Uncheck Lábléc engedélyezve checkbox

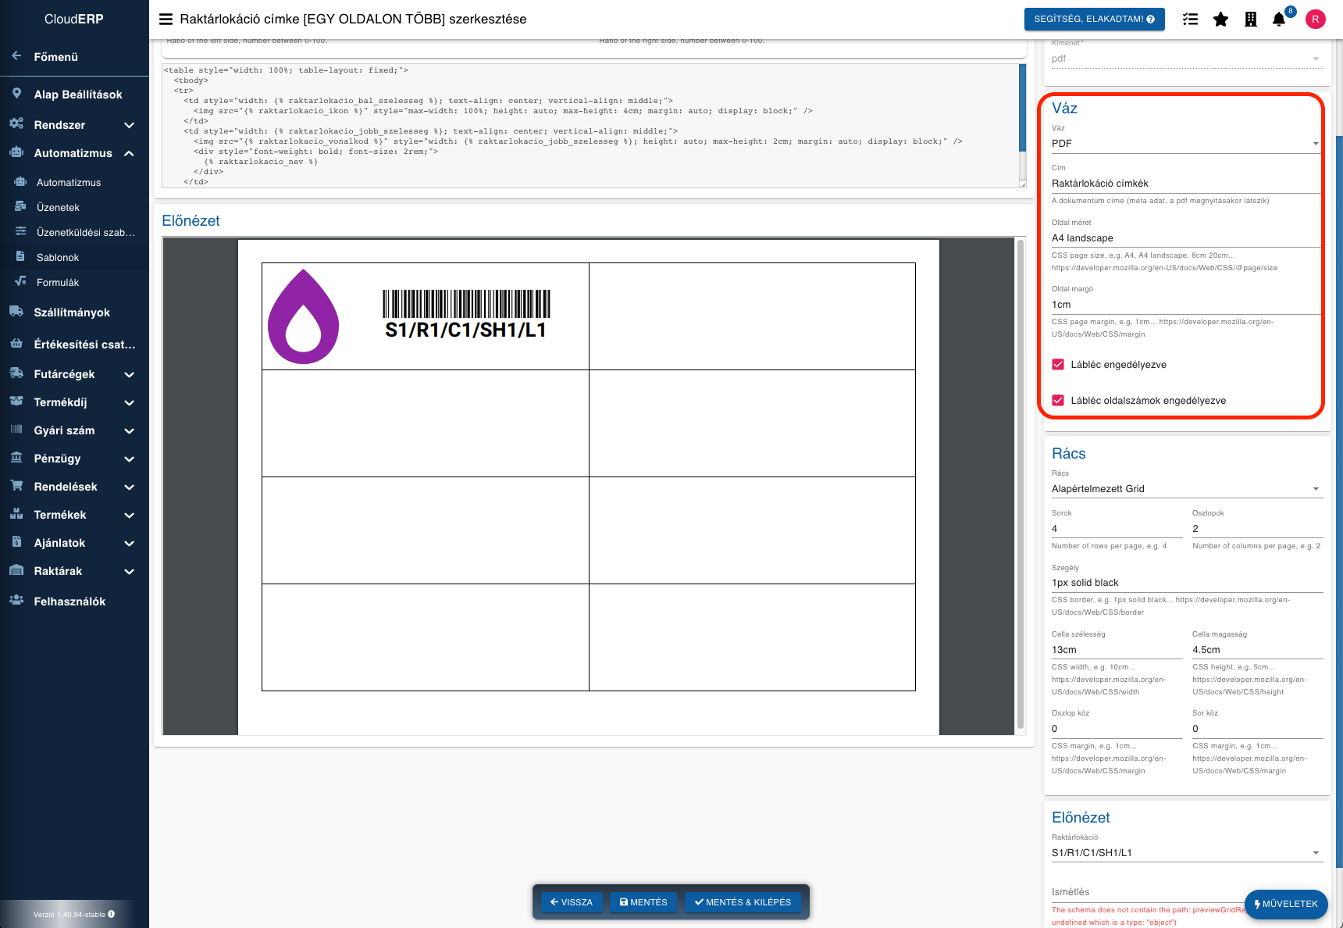coord(1058,365)
